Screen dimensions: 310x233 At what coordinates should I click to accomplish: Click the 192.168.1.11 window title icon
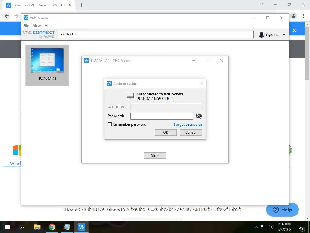[87, 60]
